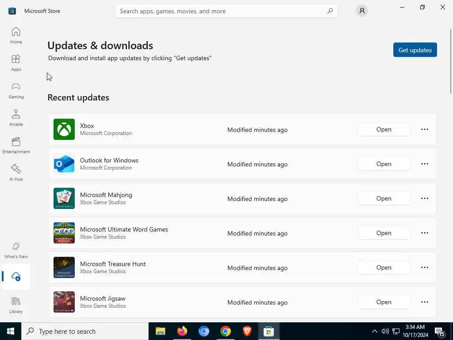
Task: Launch Chromium from the taskbar
Action: 203,331
